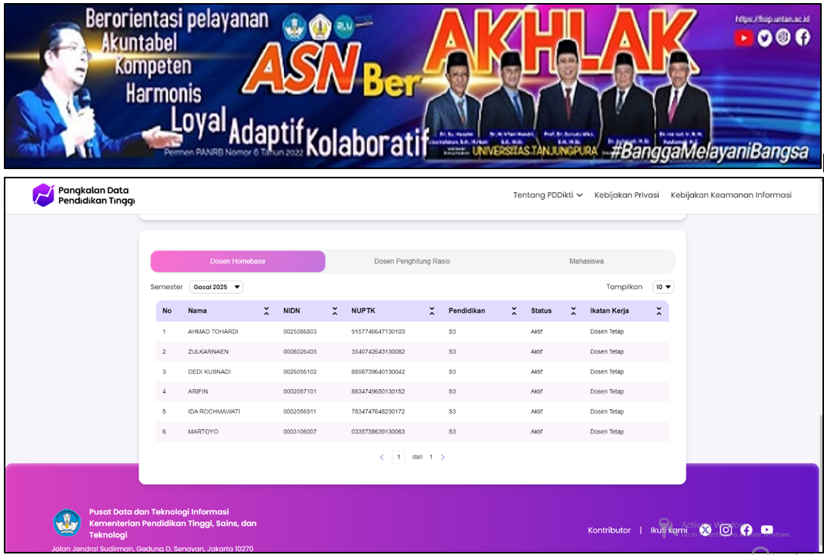Switch to the Dosen Penghitung Rasio tab

(x=412, y=261)
